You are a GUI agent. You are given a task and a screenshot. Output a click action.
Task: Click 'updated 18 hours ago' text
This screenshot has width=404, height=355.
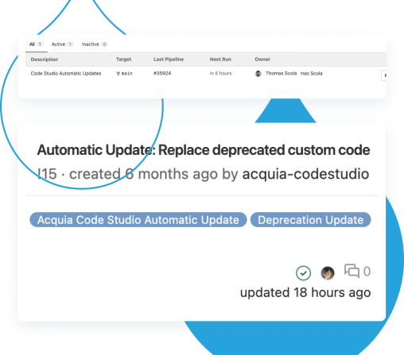305,293
